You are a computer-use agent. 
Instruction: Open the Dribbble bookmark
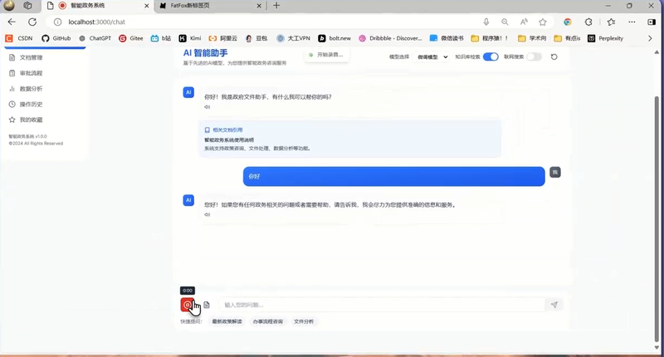coord(390,38)
